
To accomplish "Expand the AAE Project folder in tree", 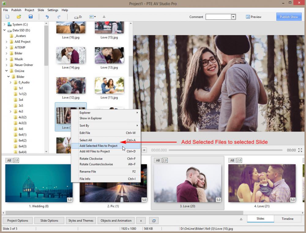I will [6, 42].
